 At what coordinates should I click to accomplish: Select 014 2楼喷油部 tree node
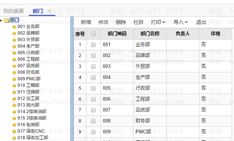coord(32,112)
